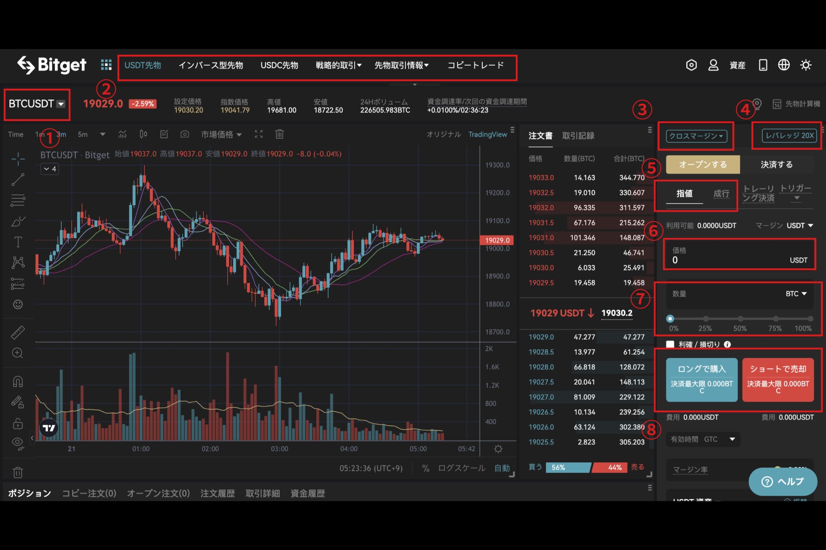The image size is (826, 550).
Task: Click ショートで売却 sell short button
Action: point(778,379)
